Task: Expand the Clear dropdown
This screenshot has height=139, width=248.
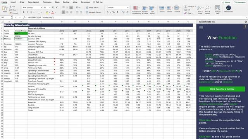Action: pyautogui.click(x=193, y=13)
